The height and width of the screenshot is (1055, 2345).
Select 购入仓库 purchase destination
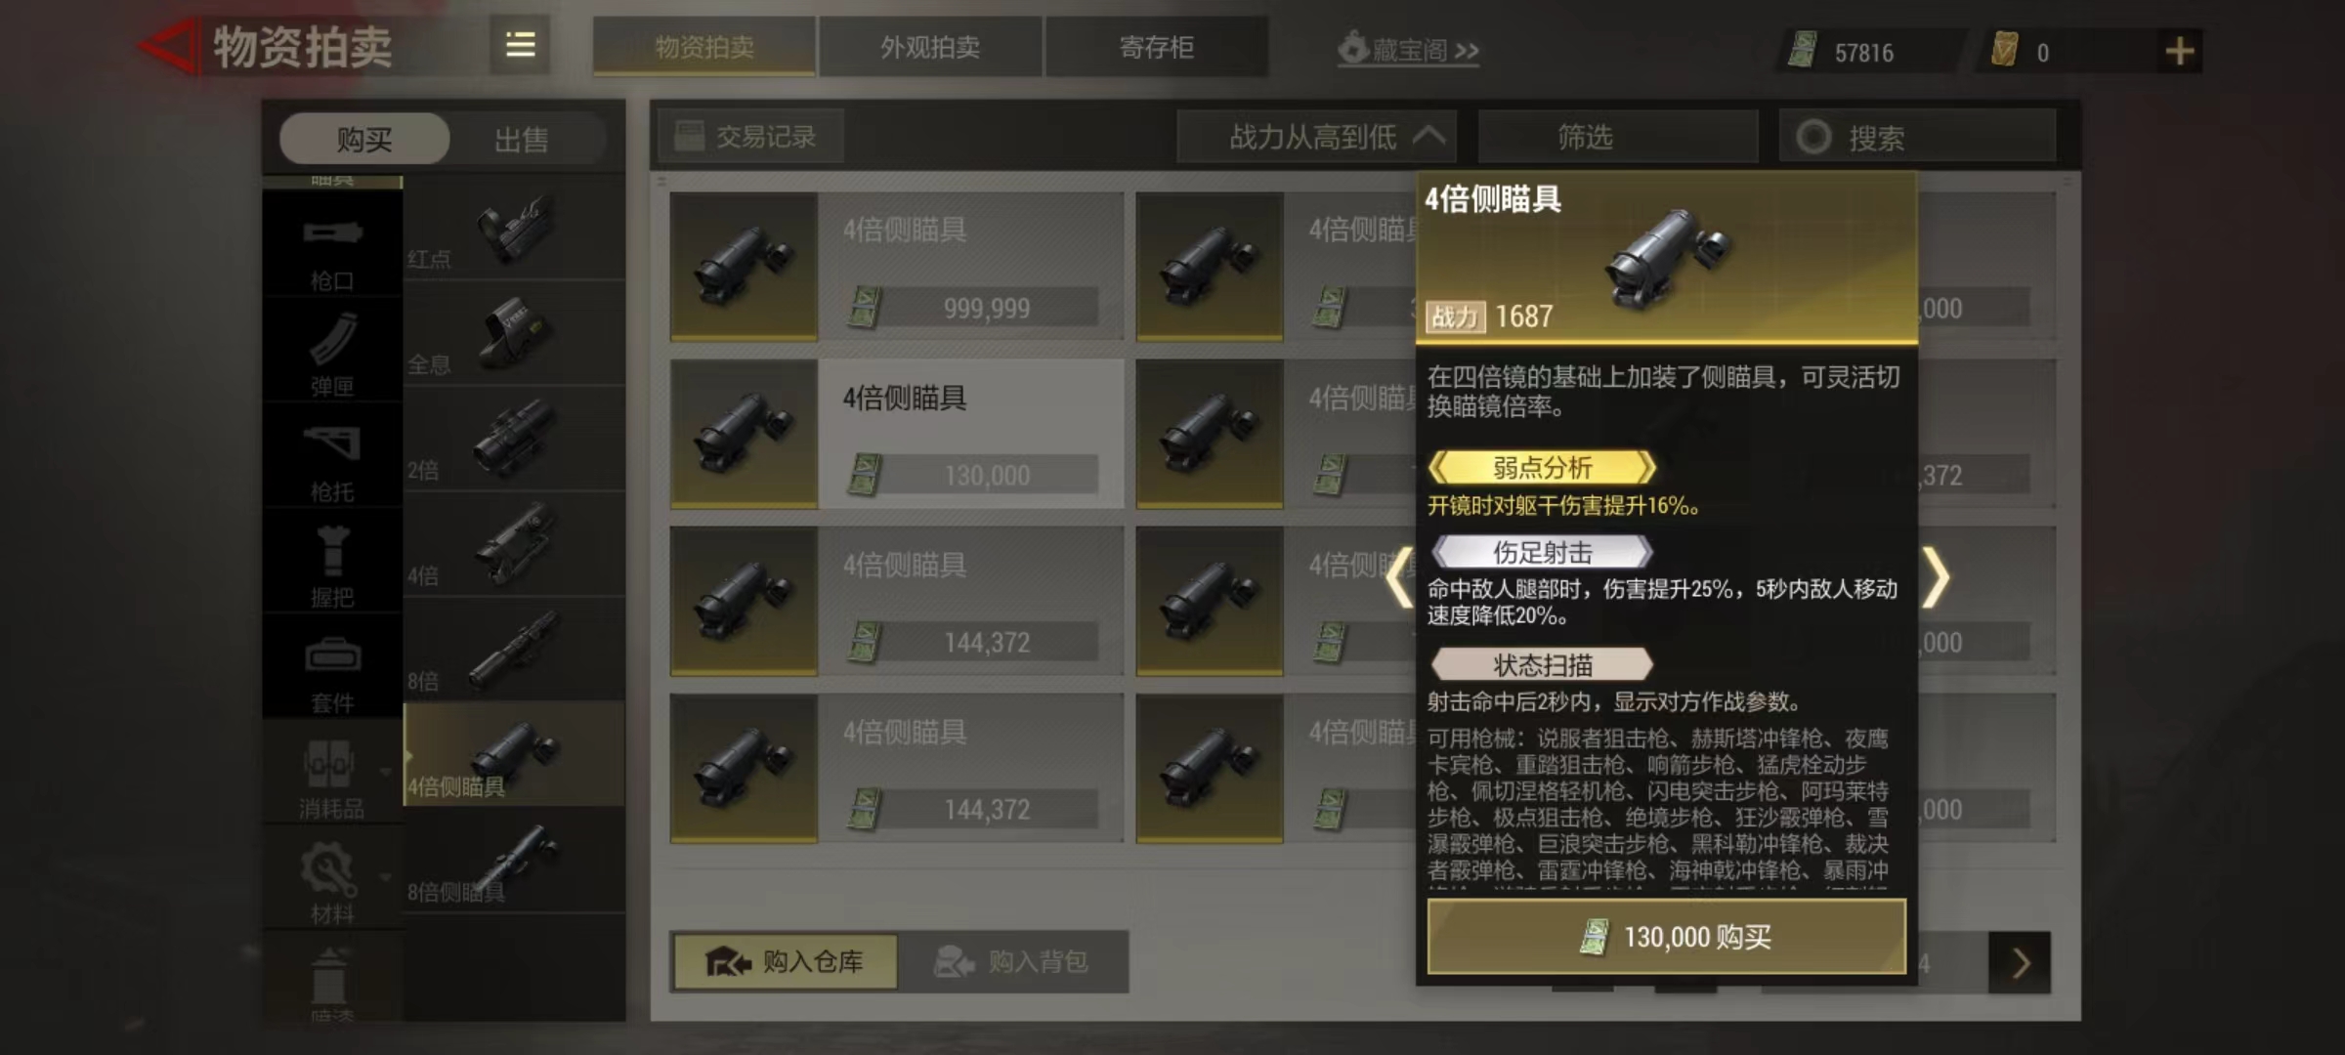(x=785, y=962)
